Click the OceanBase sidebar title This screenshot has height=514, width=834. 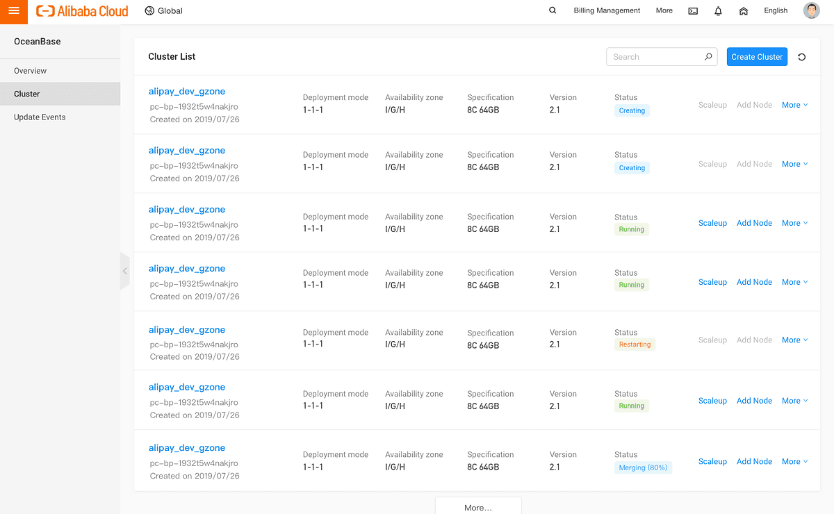pos(38,42)
